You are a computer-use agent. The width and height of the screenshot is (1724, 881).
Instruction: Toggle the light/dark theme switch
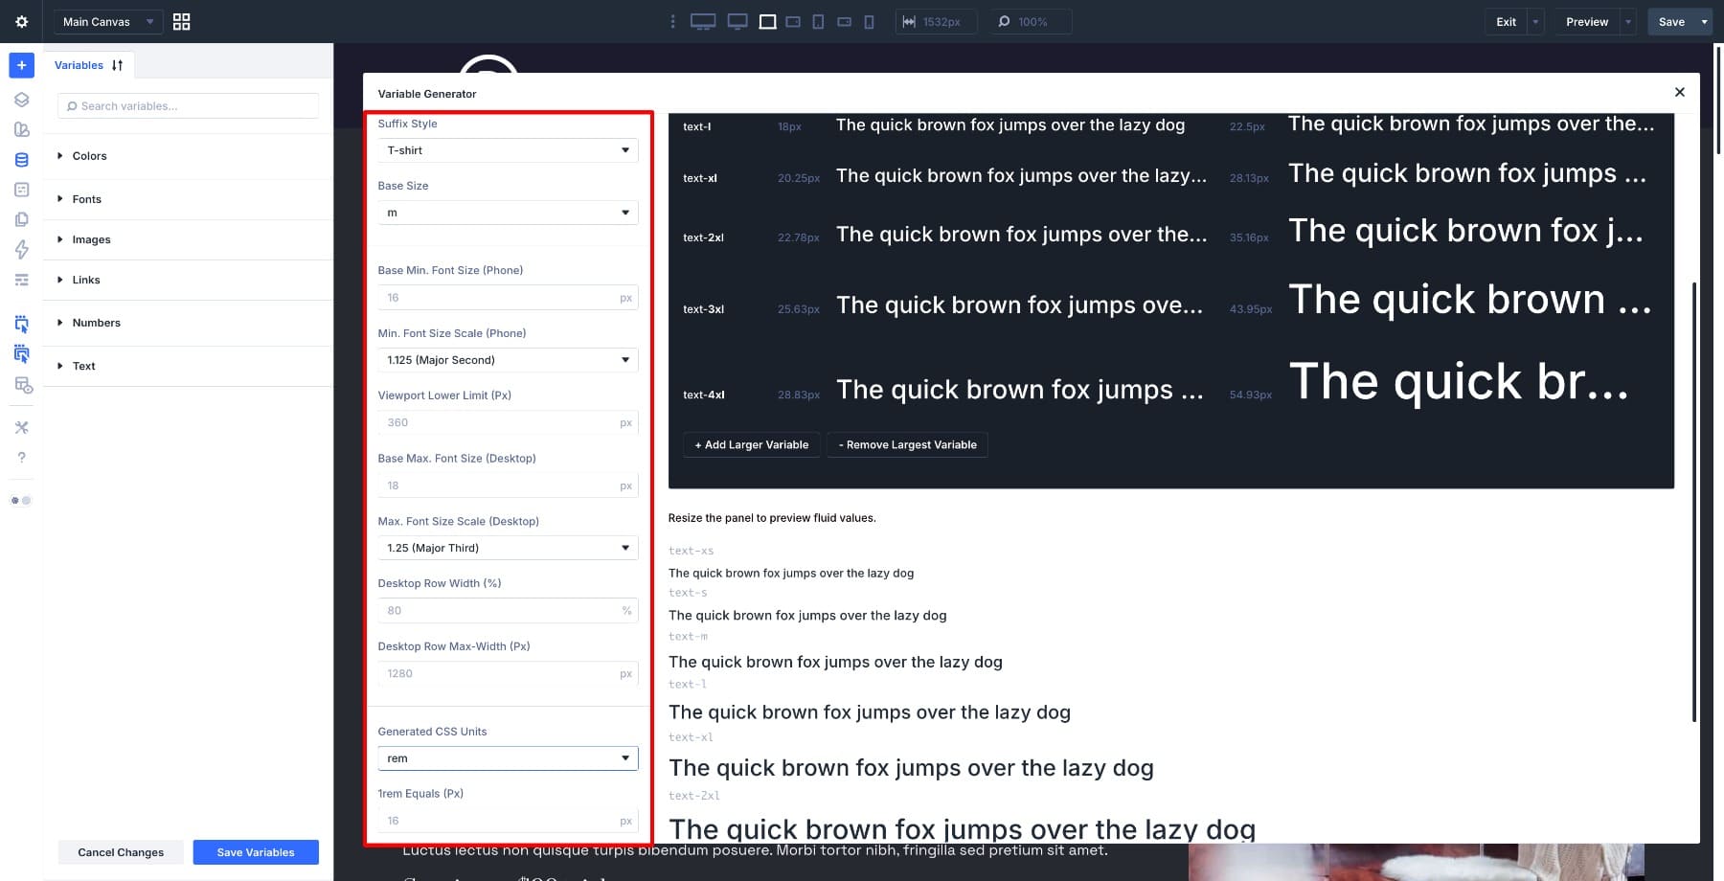click(21, 500)
